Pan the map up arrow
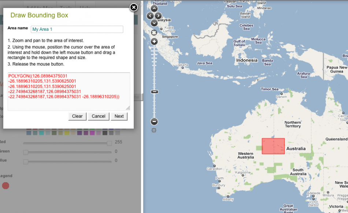The width and height of the screenshot is (348, 213). [x=154, y=8]
